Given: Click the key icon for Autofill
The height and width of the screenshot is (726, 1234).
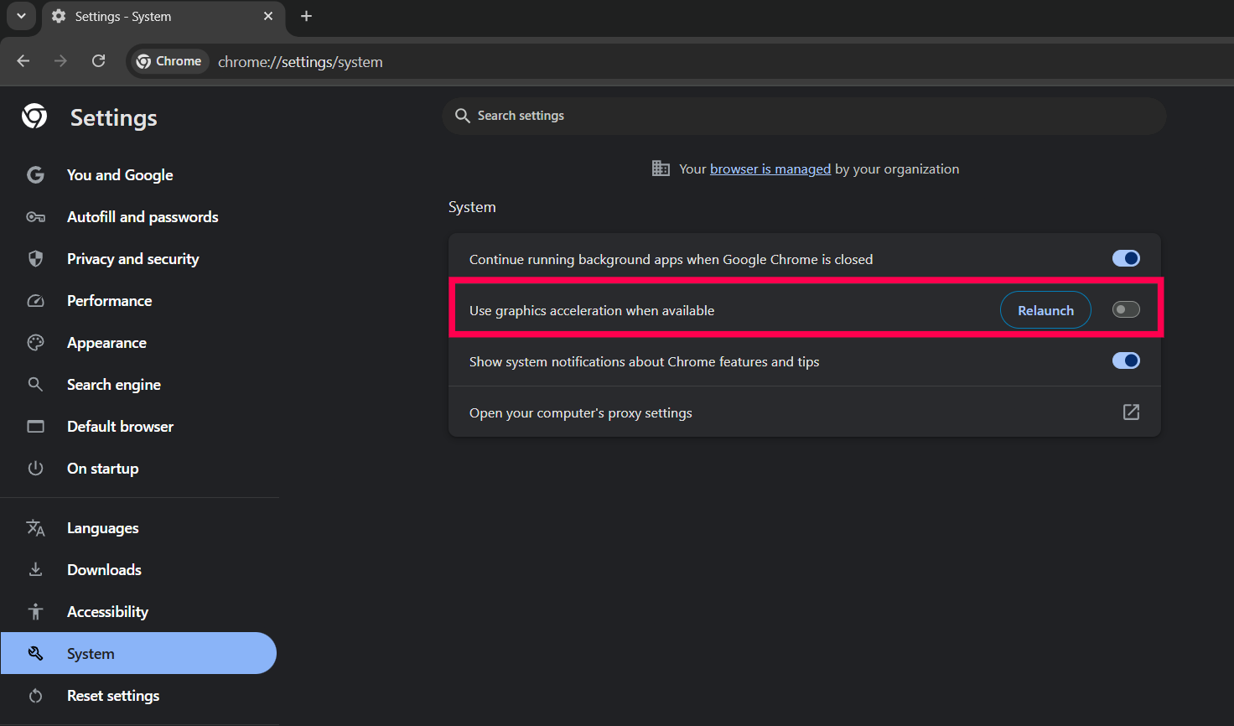Looking at the screenshot, I should (x=35, y=217).
